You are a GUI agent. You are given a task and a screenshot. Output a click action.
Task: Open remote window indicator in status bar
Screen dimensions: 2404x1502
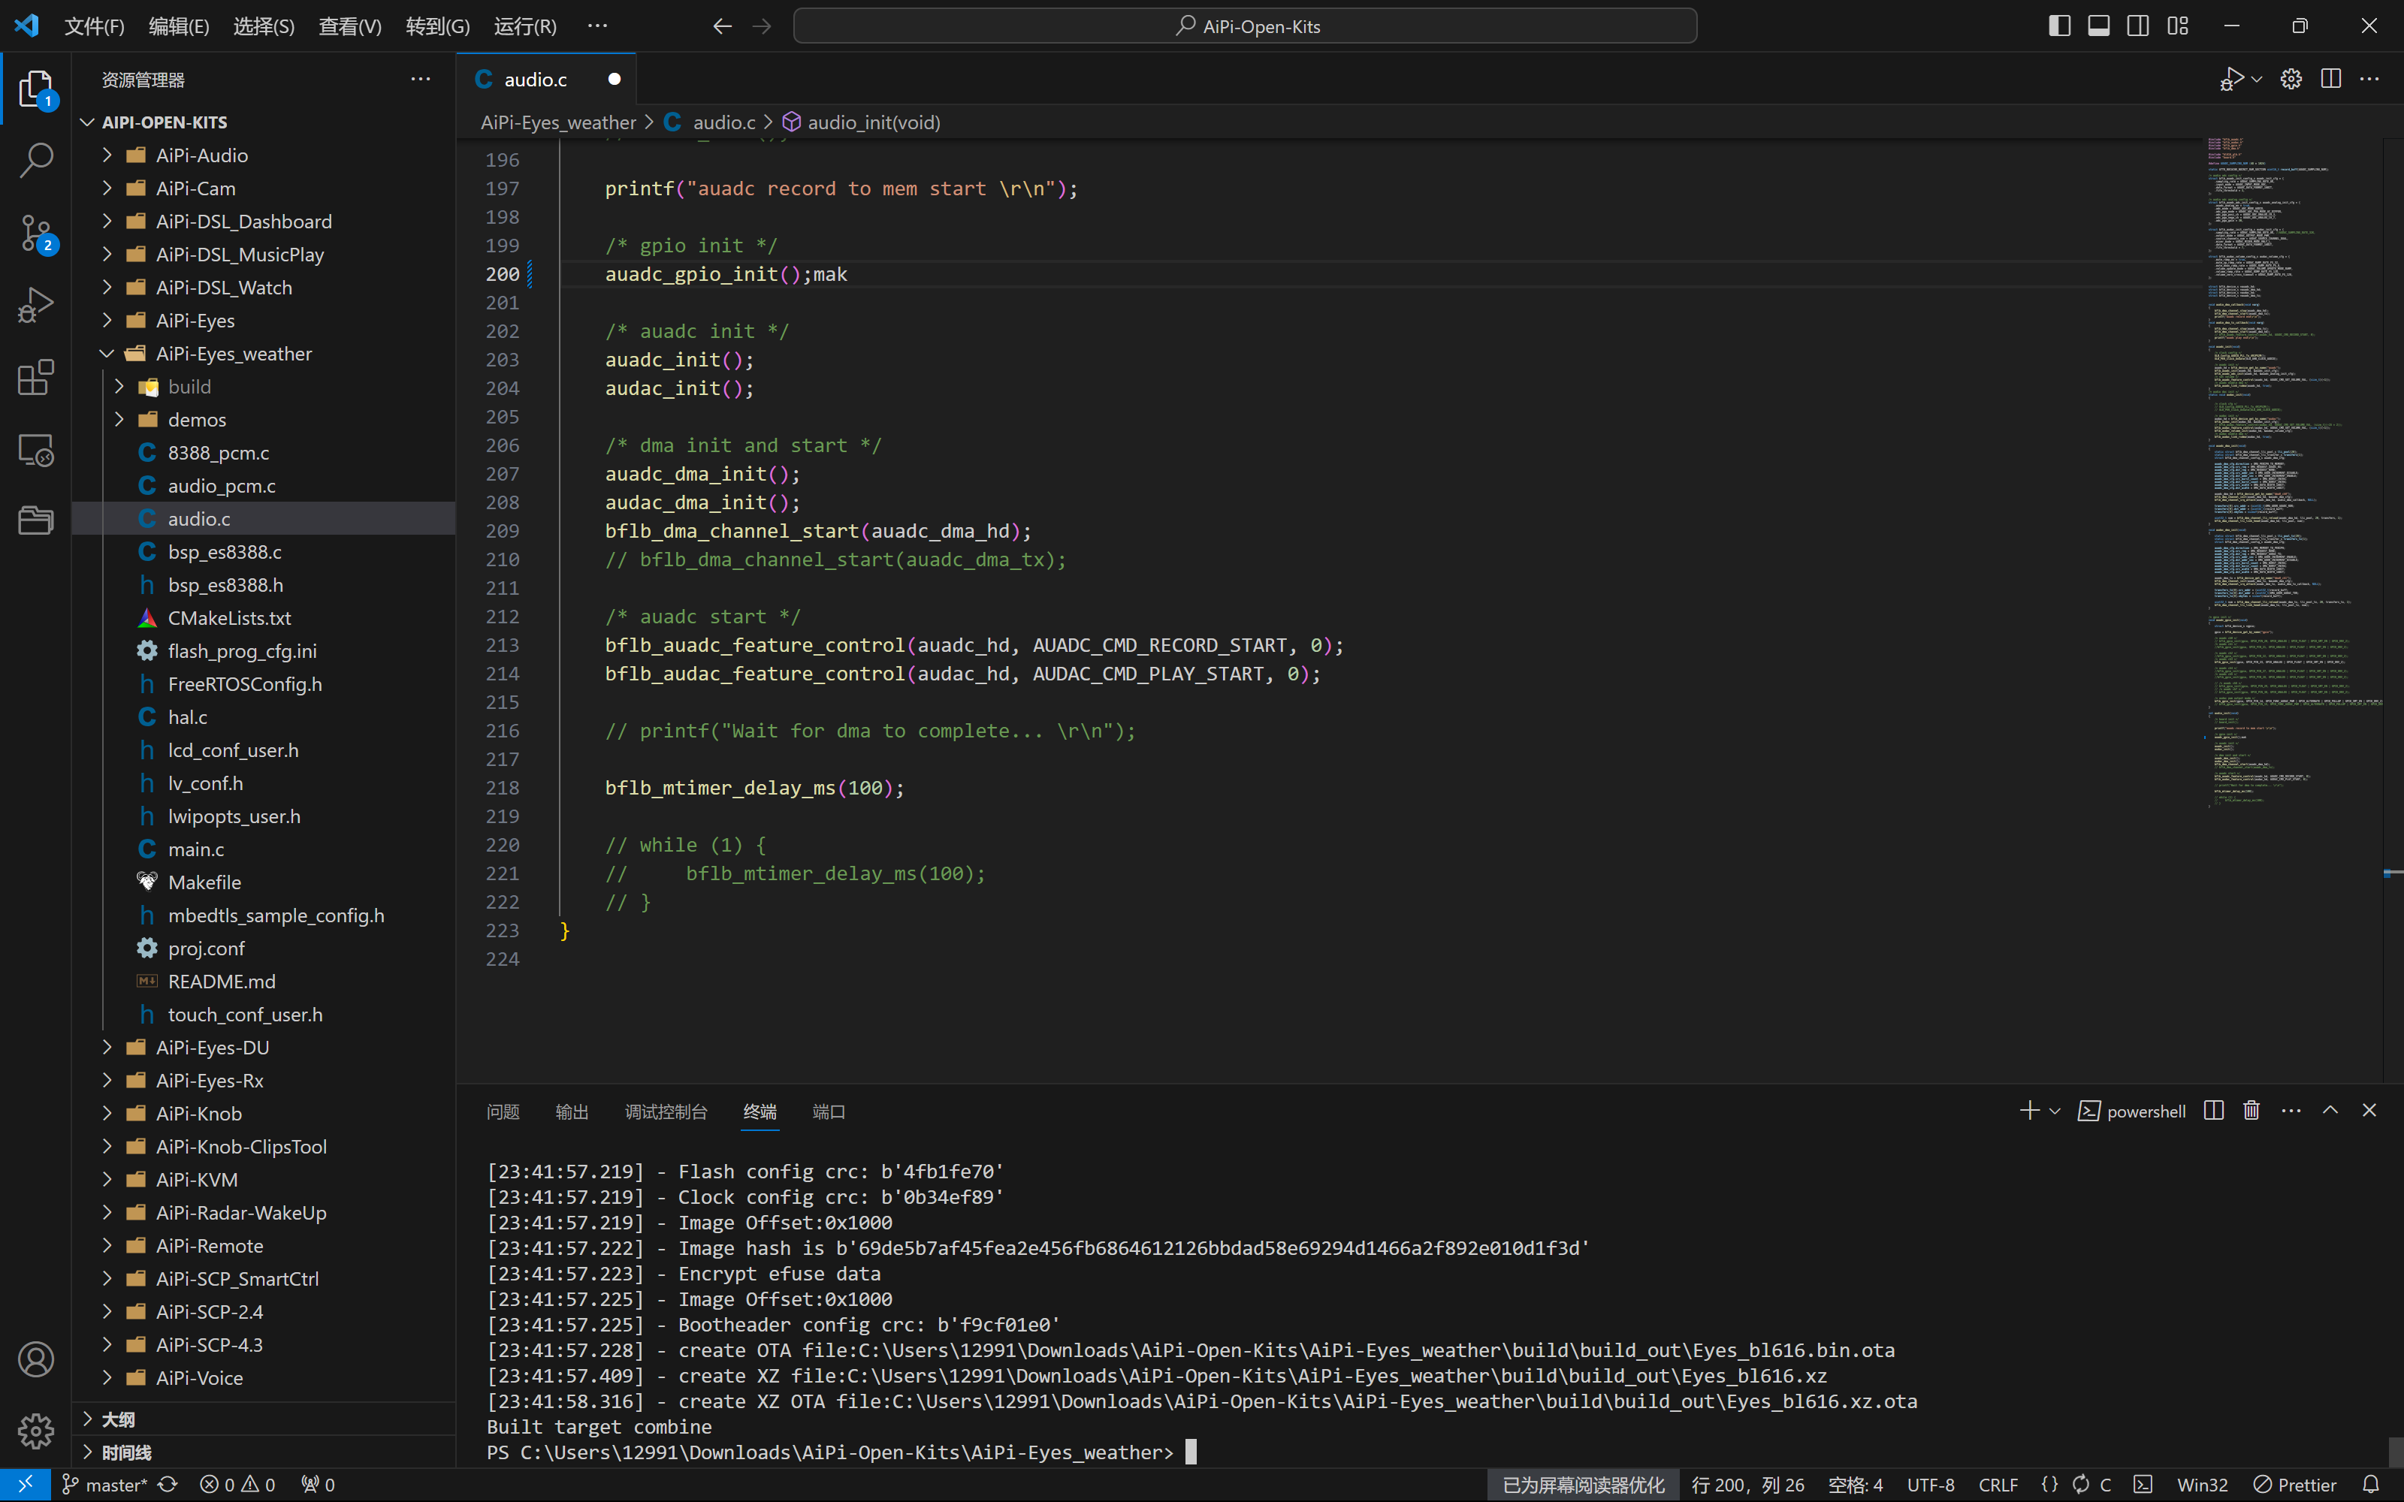point(26,1484)
